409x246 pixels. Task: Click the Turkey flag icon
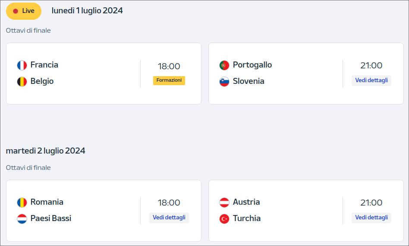point(224,219)
